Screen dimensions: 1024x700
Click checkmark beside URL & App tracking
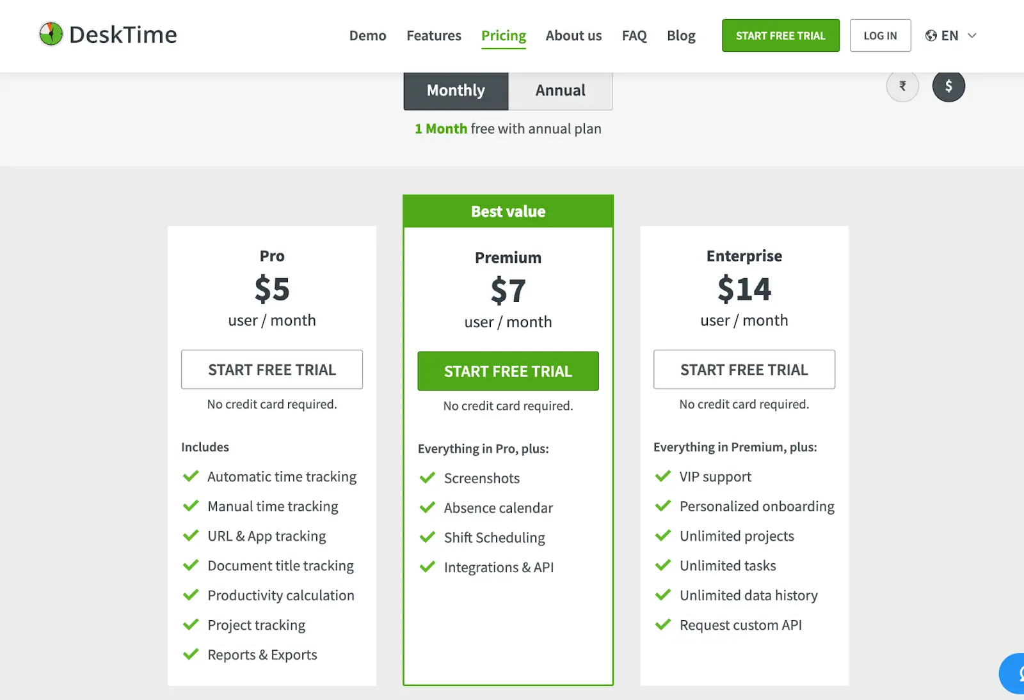191,536
